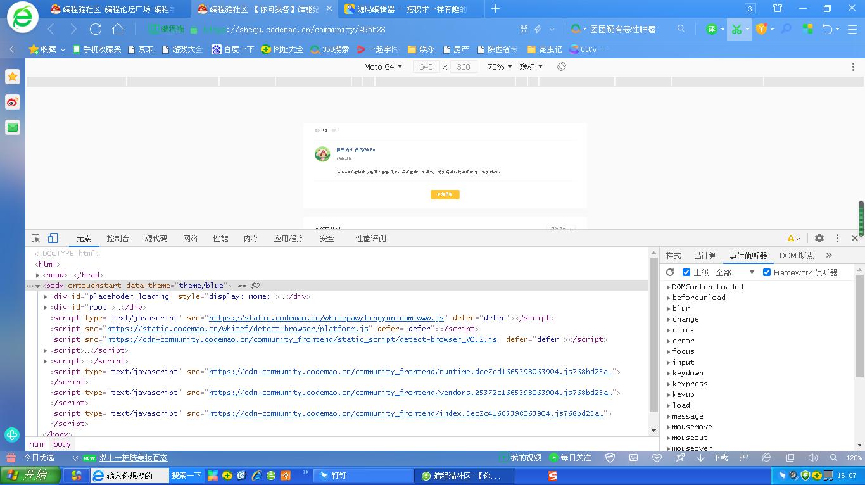Click the elements panel vertical scrollbar
The width and height of the screenshot is (865, 485).
pyautogui.click(x=654, y=335)
